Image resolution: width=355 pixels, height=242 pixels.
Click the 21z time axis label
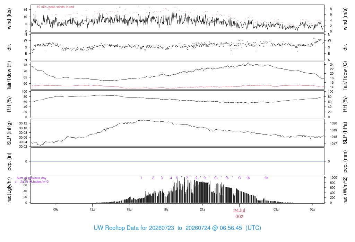[202, 210]
